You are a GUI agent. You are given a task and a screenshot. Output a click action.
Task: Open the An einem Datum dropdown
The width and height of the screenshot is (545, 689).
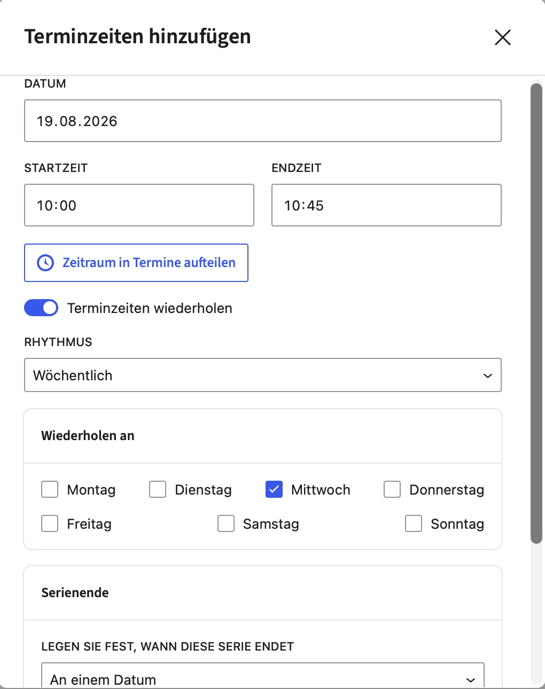tap(263, 676)
